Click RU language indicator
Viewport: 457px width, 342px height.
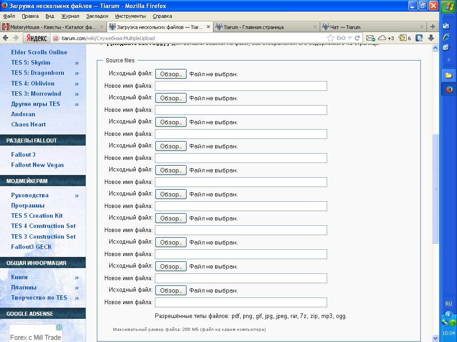(449, 304)
